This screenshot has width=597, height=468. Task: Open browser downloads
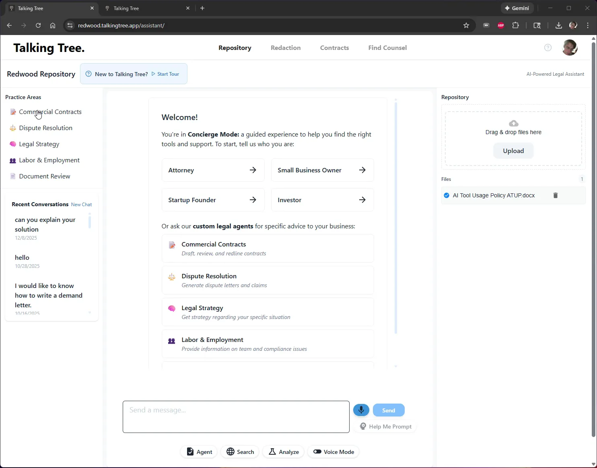[x=558, y=25]
